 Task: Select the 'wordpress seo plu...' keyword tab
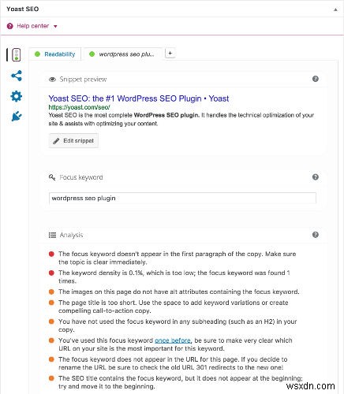pyautogui.click(x=122, y=54)
